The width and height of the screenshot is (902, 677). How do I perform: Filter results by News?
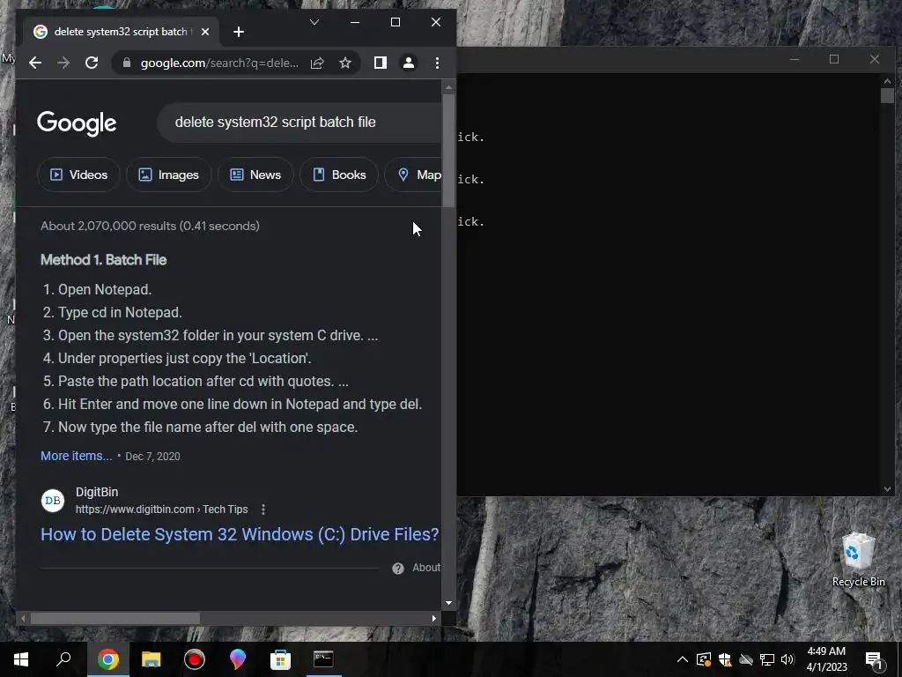pos(255,175)
